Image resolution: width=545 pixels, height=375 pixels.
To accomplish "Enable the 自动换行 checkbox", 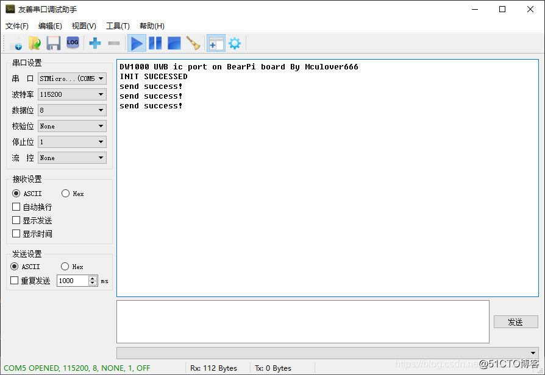I will point(32,207).
